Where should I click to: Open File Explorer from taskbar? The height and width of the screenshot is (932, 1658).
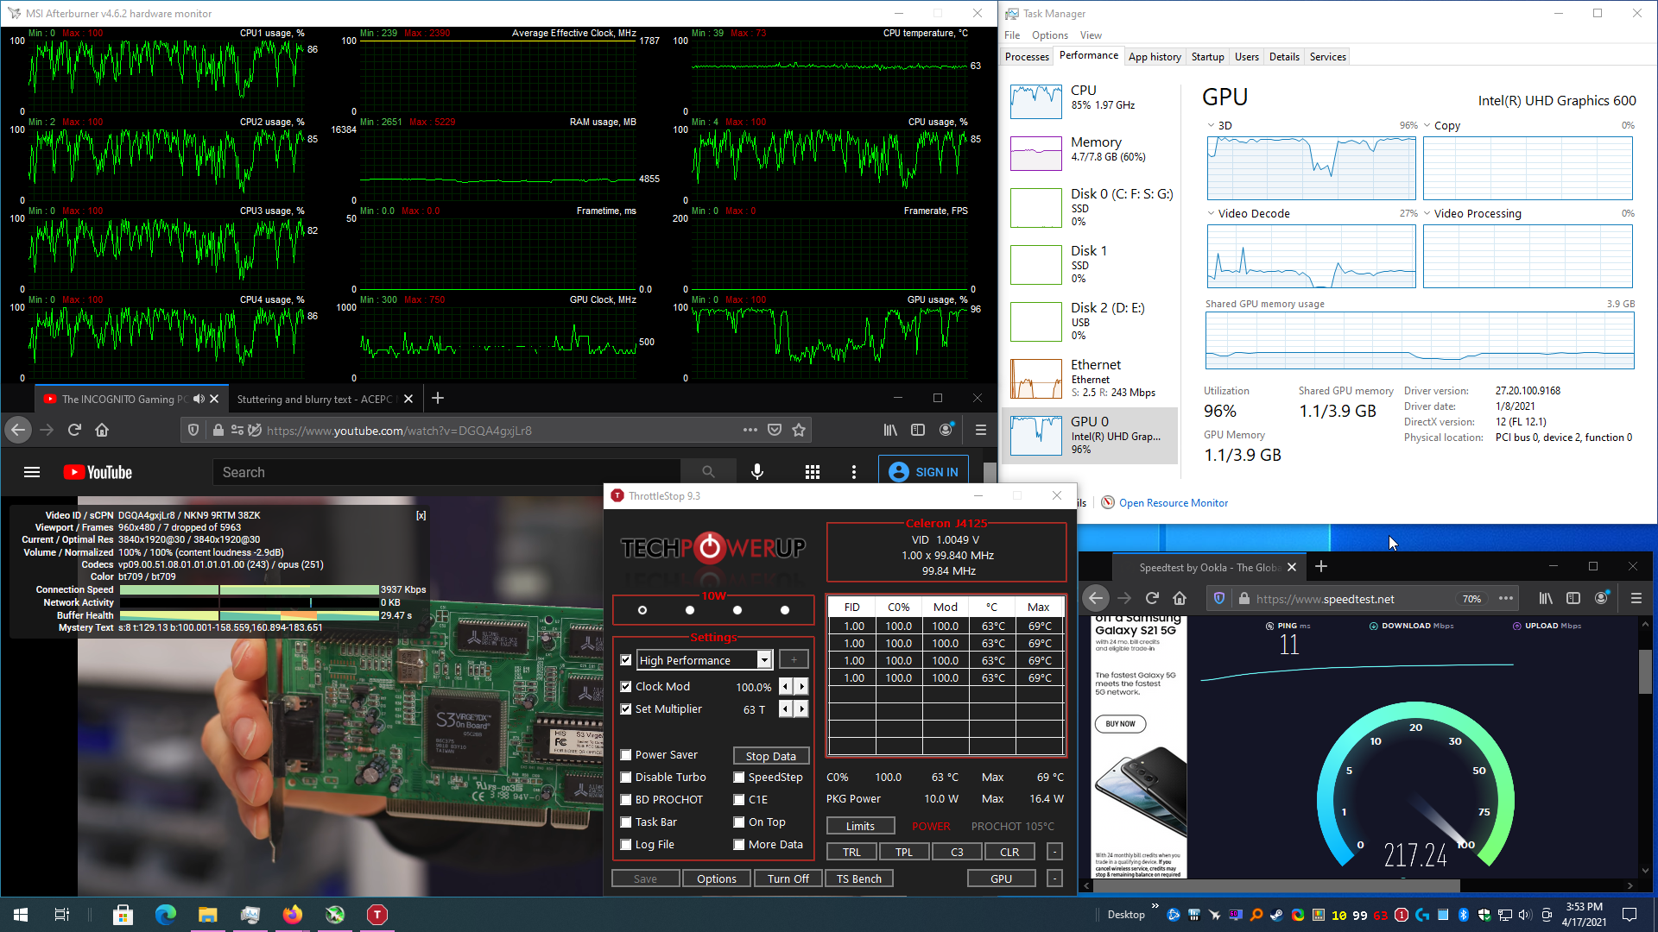[x=207, y=914]
